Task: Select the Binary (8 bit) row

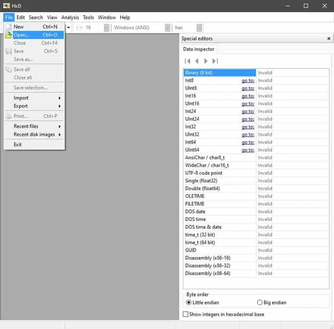Action: coord(256,73)
